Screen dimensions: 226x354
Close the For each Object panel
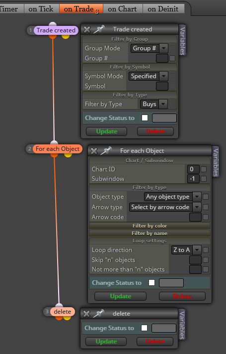(94, 151)
